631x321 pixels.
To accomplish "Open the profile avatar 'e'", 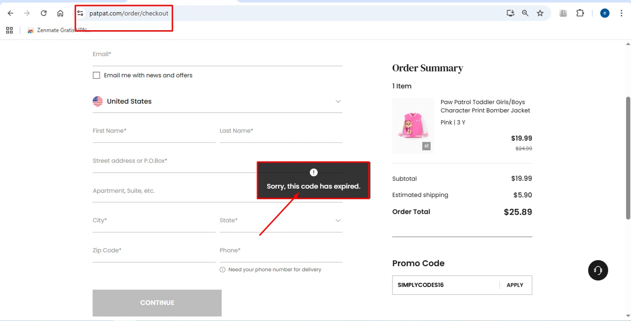I will pyautogui.click(x=605, y=13).
